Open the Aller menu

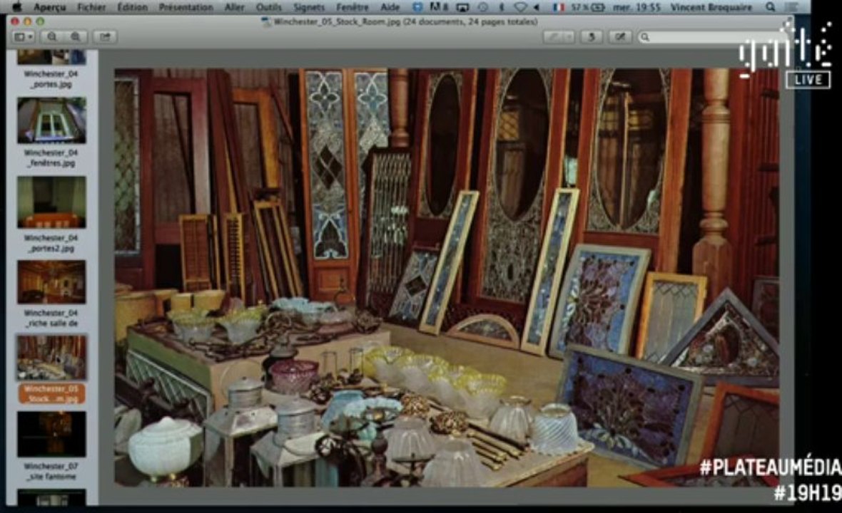(234, 8)
